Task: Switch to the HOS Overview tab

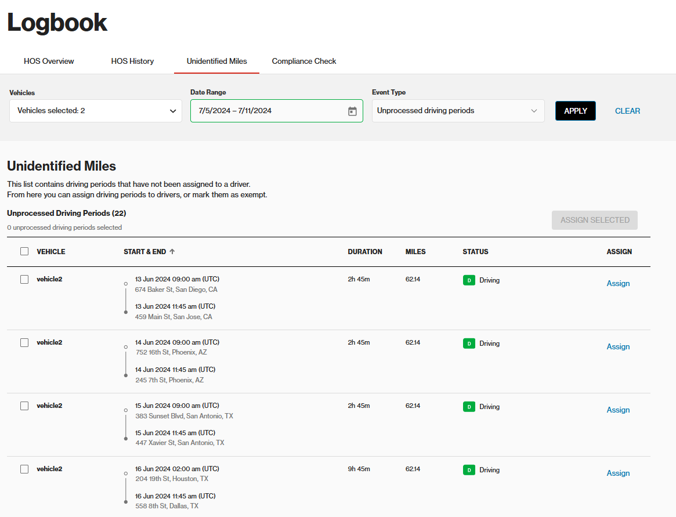Action: pos(49,61)
